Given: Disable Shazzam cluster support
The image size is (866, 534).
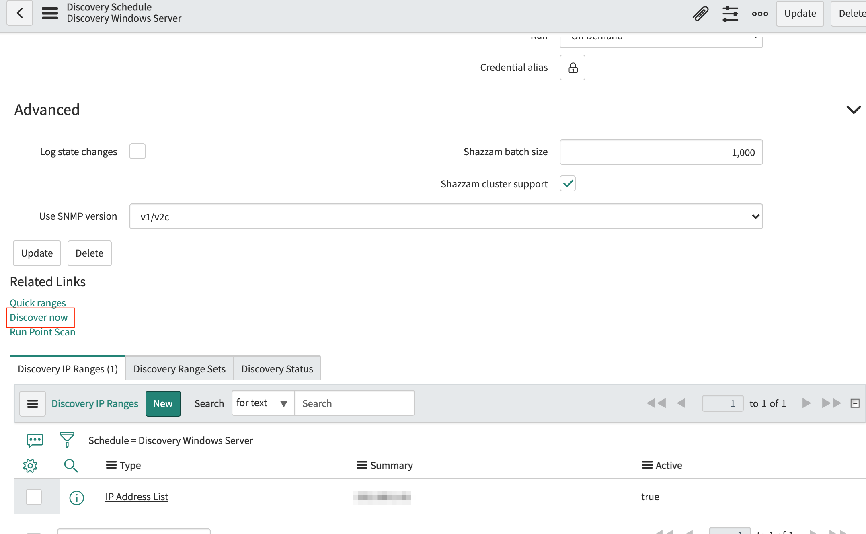Looking at the screenshot, I should [x=567, y=184].
